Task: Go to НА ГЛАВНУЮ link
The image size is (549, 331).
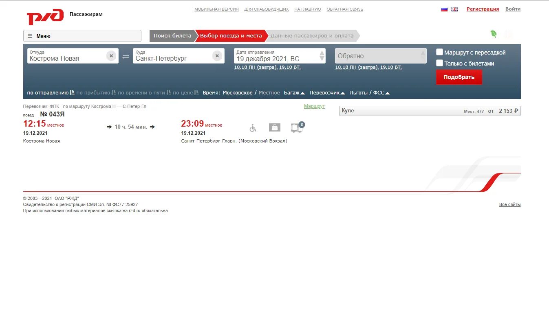Action: (308, 9)
